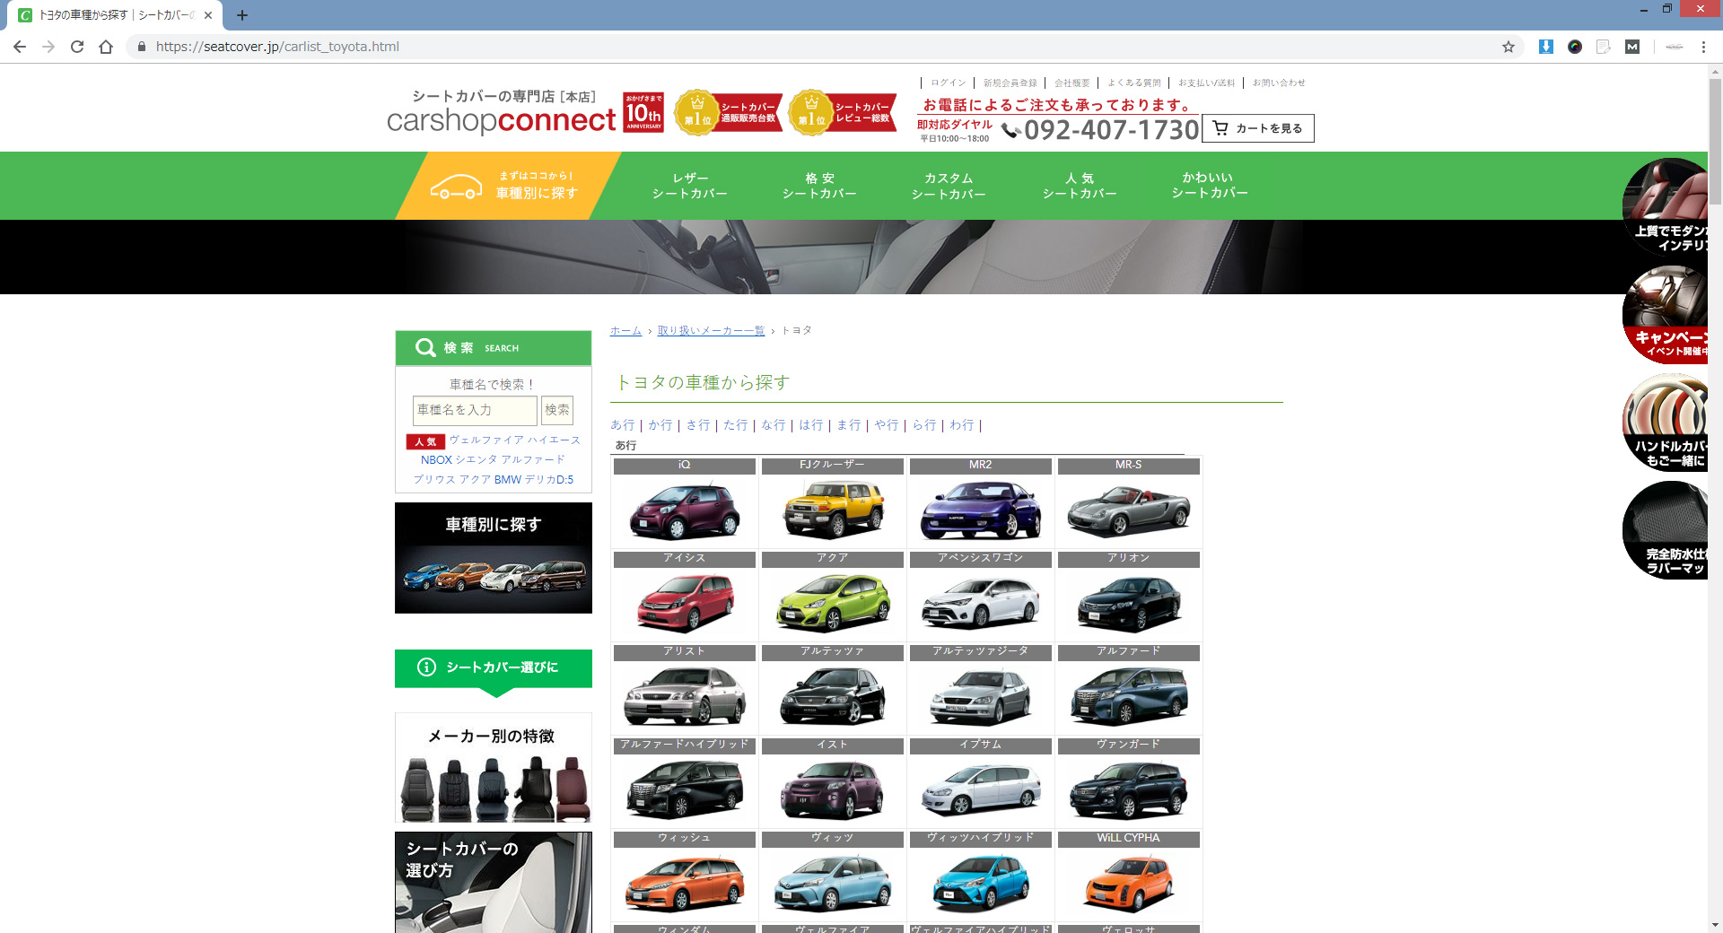
Task: Click the M extension icon in toolbar
Action: [1632, 47]
